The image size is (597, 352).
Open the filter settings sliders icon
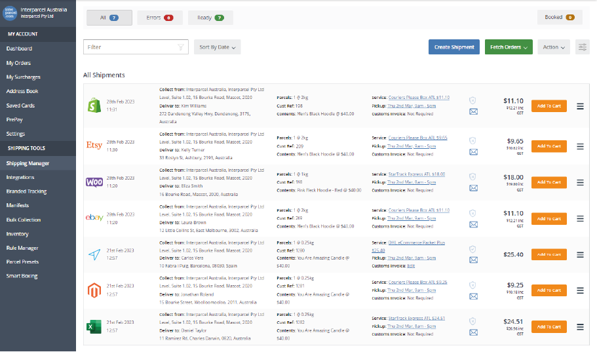click(582, 47)
